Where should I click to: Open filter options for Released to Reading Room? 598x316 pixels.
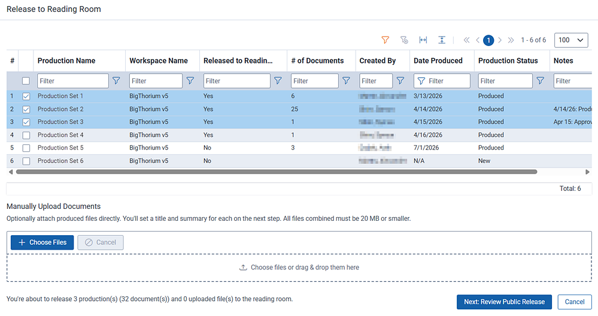[278, 81]
